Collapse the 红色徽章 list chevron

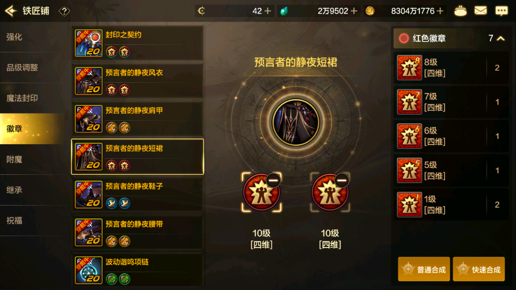click(x=500, y=38)
